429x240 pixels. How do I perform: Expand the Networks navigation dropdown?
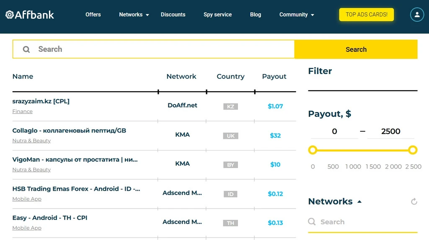click(x=134, y=15)
